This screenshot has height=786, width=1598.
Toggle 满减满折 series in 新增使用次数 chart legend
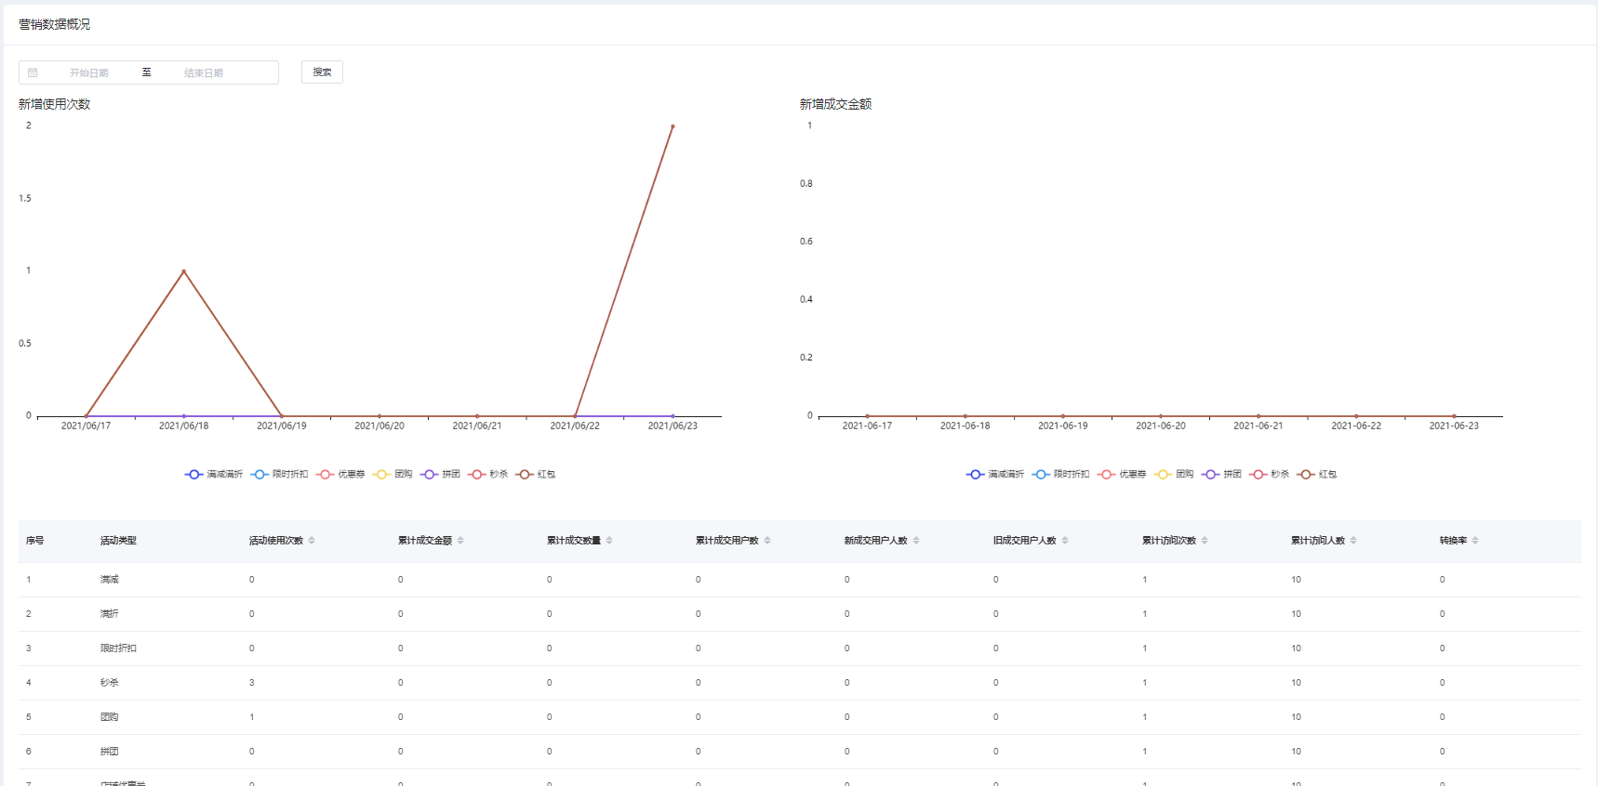(x=214, y=475)
